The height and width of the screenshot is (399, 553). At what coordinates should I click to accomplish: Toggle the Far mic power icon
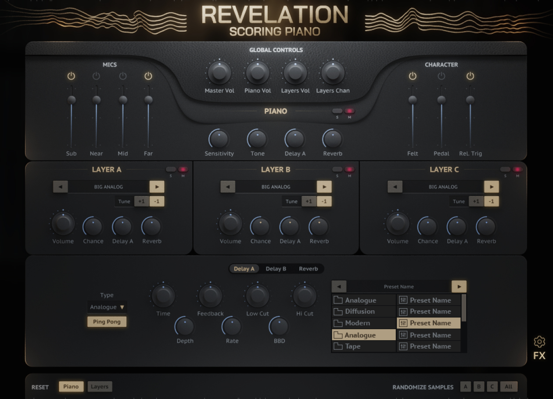tap(148, 76)
